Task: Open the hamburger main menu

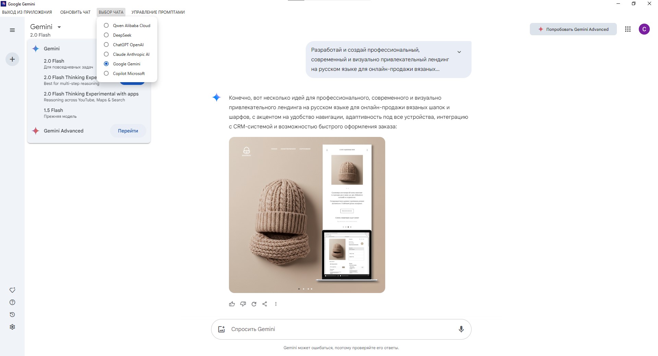Action: point(12,30)
